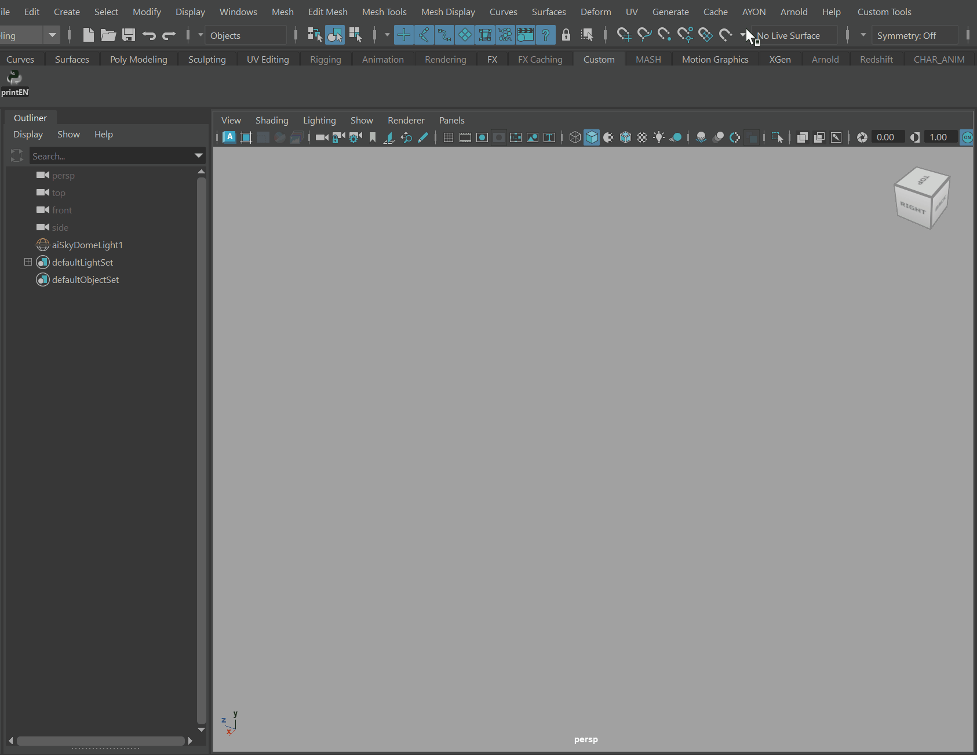Click the exposure value field 0.00

[888, 137]
